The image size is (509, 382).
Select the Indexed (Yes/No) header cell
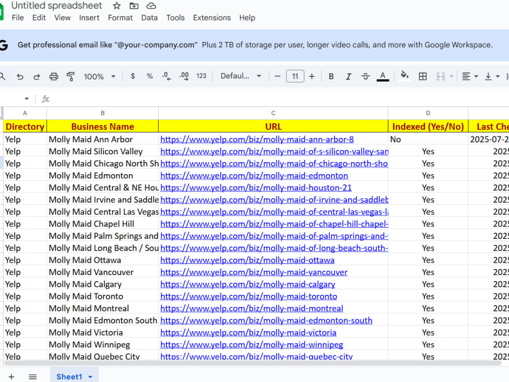(x=428, y=126)
